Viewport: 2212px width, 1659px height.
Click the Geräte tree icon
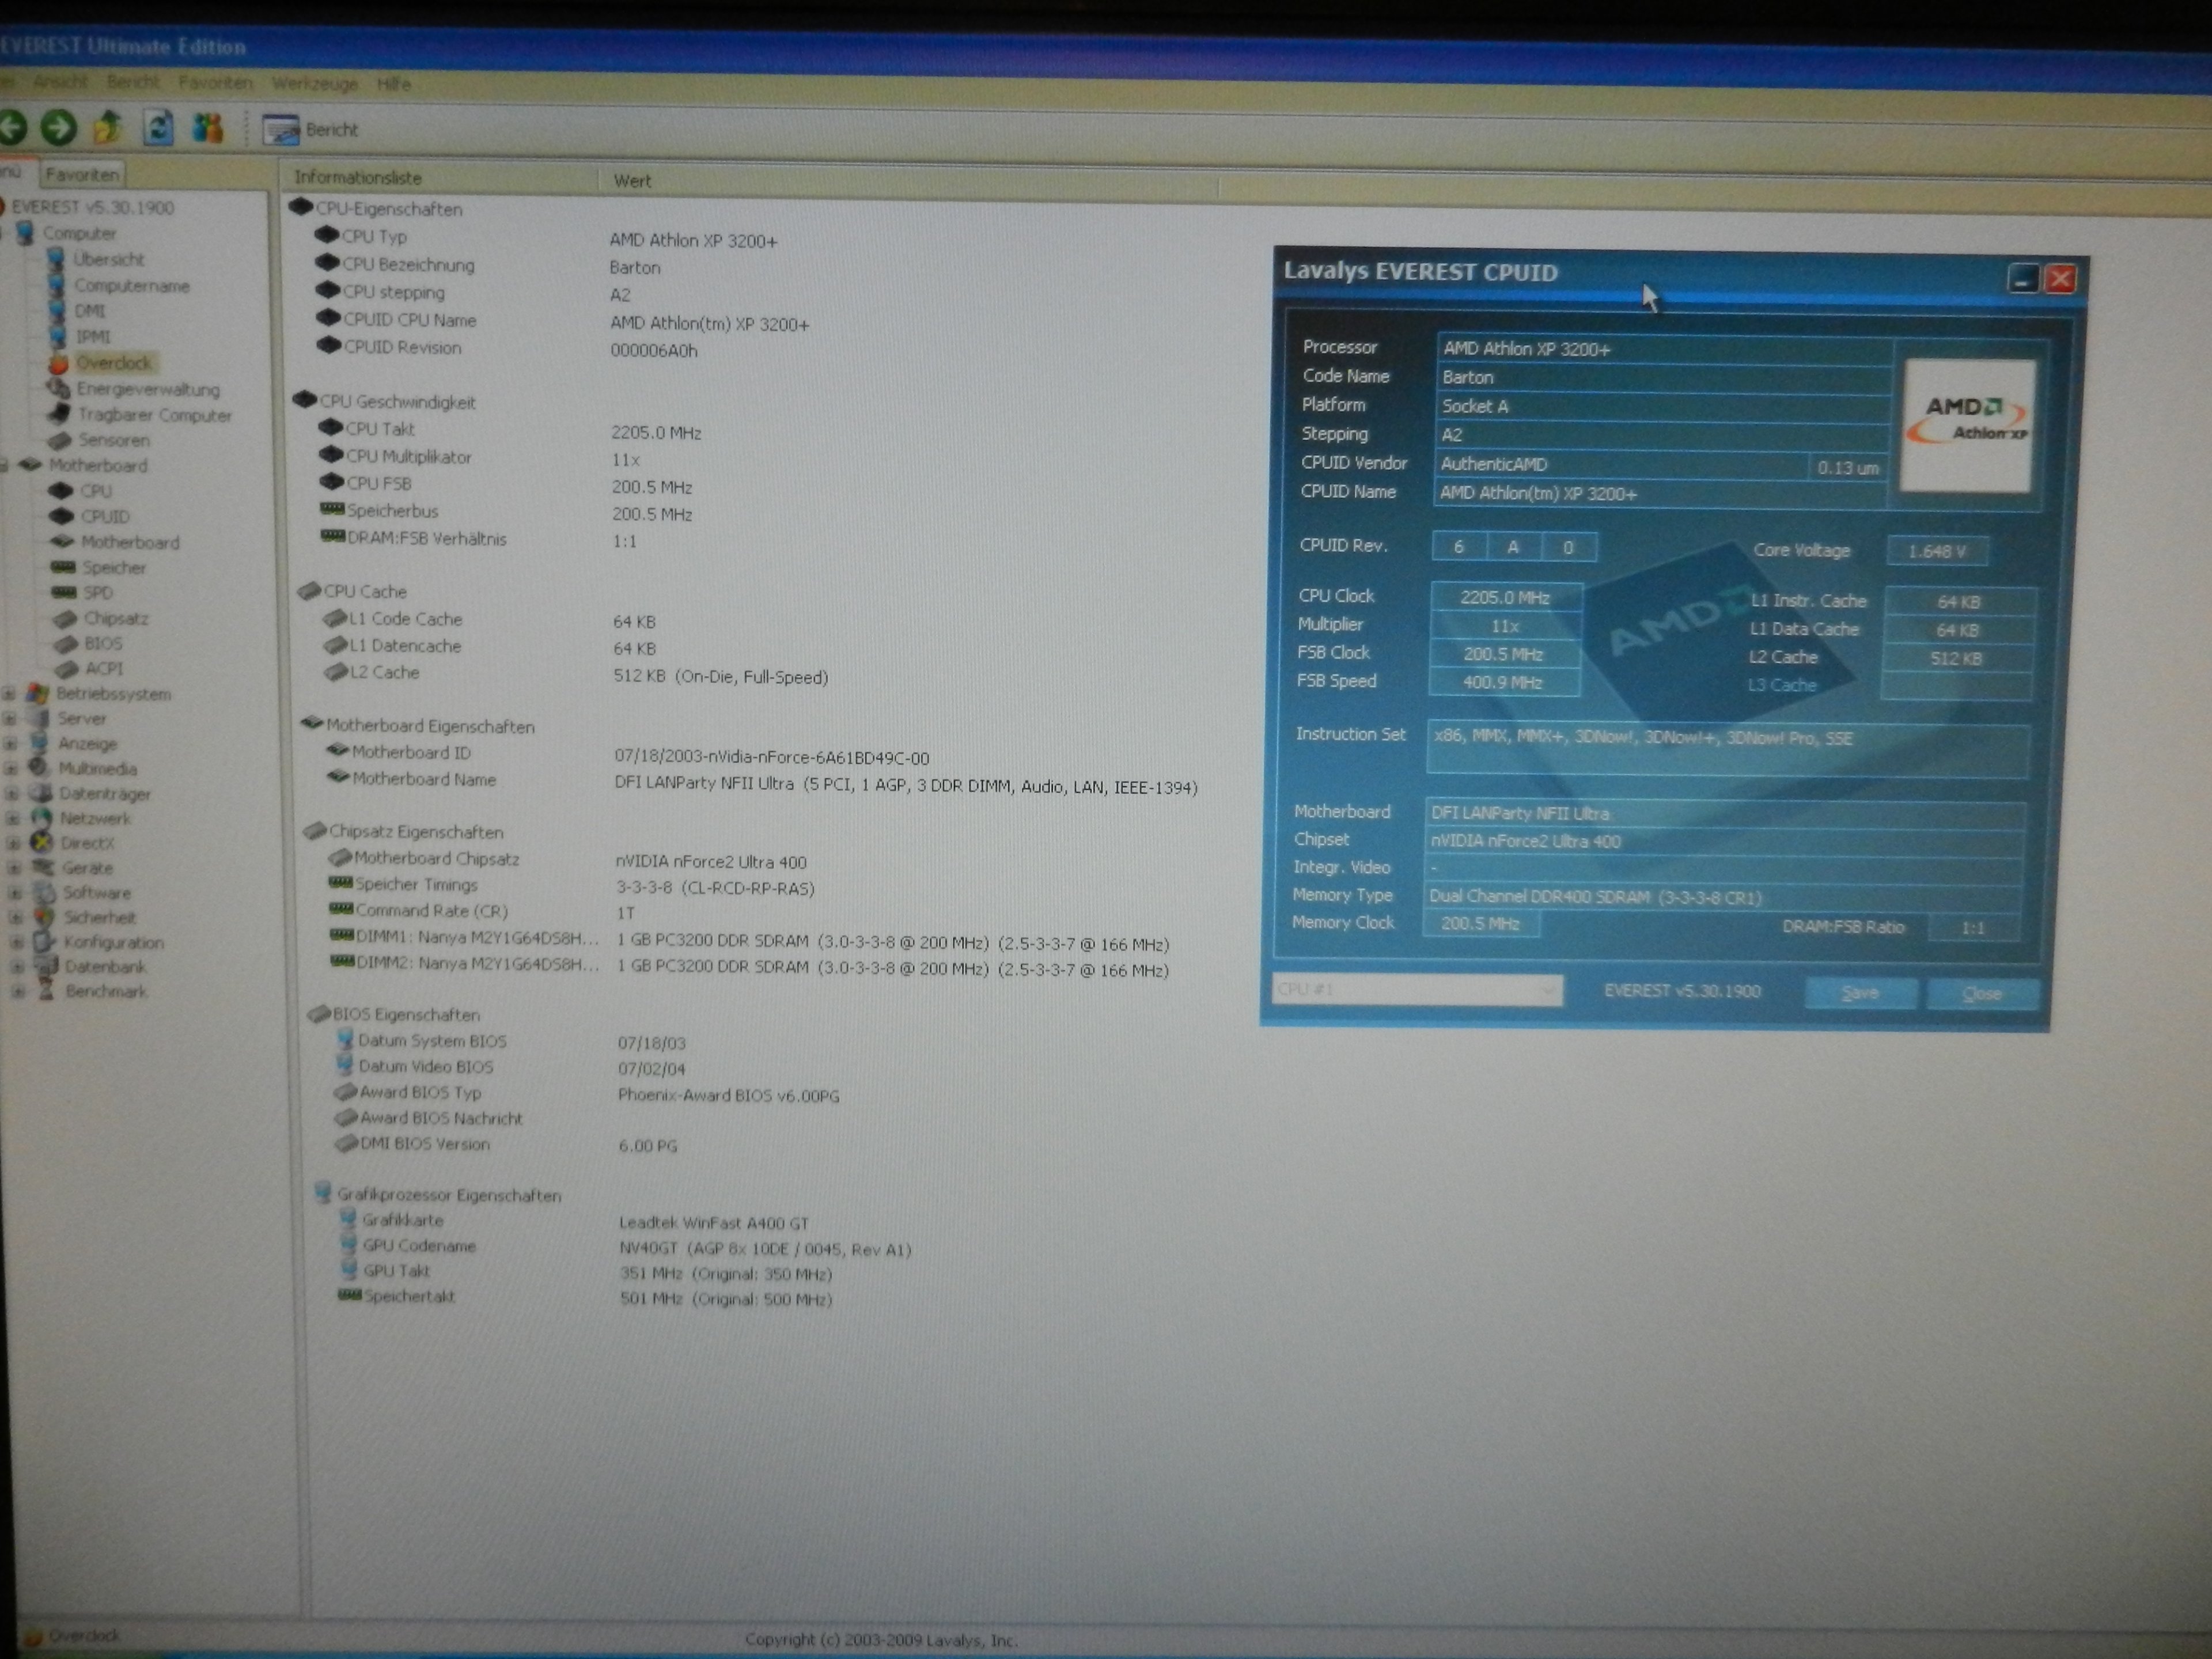pyautogui.click(x=42, y=867)
